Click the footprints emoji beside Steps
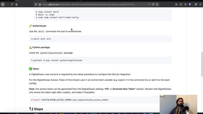Screen dimensions: 203x114 tap(31, 109)
